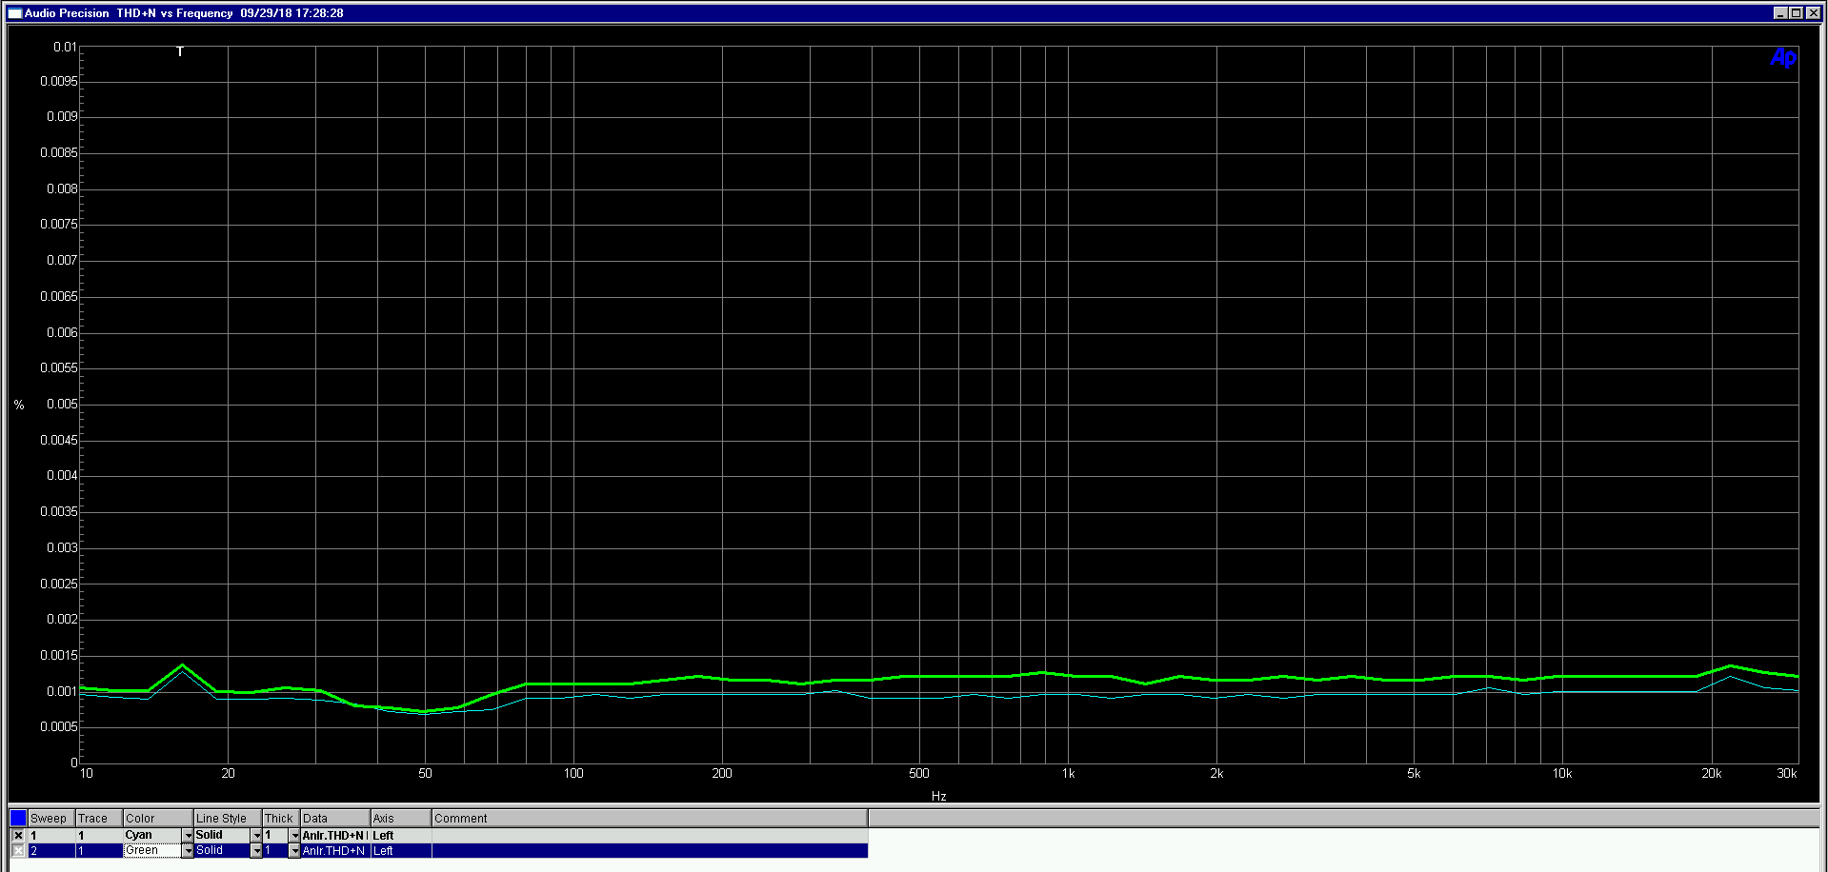
Task: Select Anlr.THD+N data cell in sweep 2
Action: coord(335,850)
